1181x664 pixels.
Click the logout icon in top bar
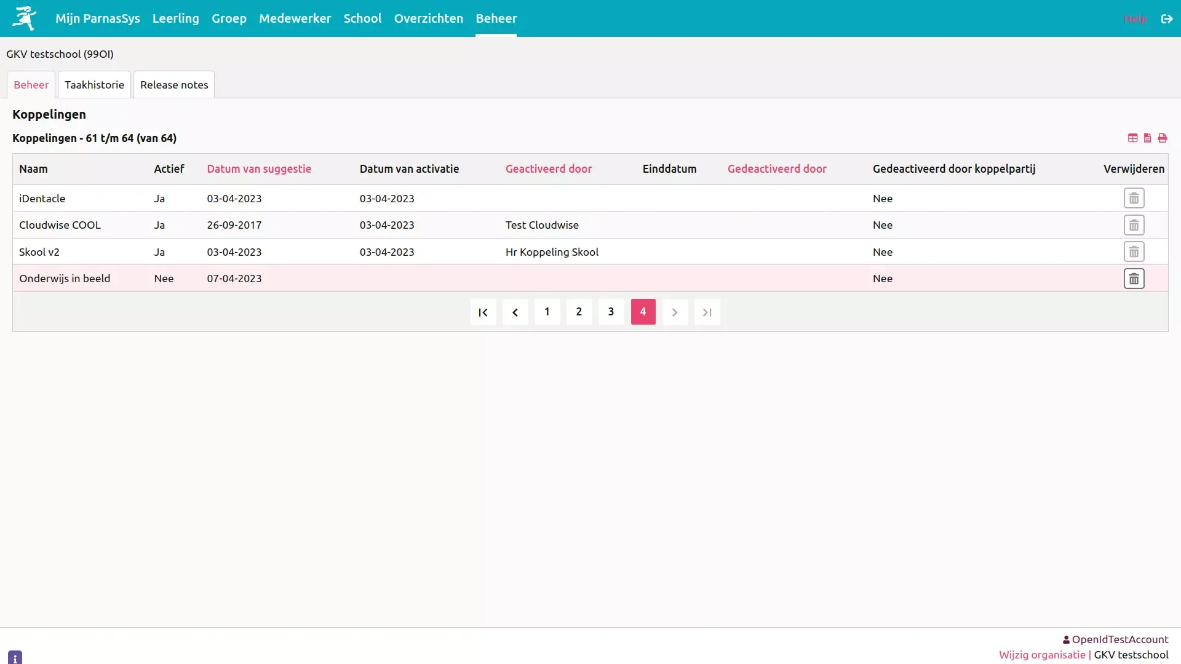coord(1166,18)
